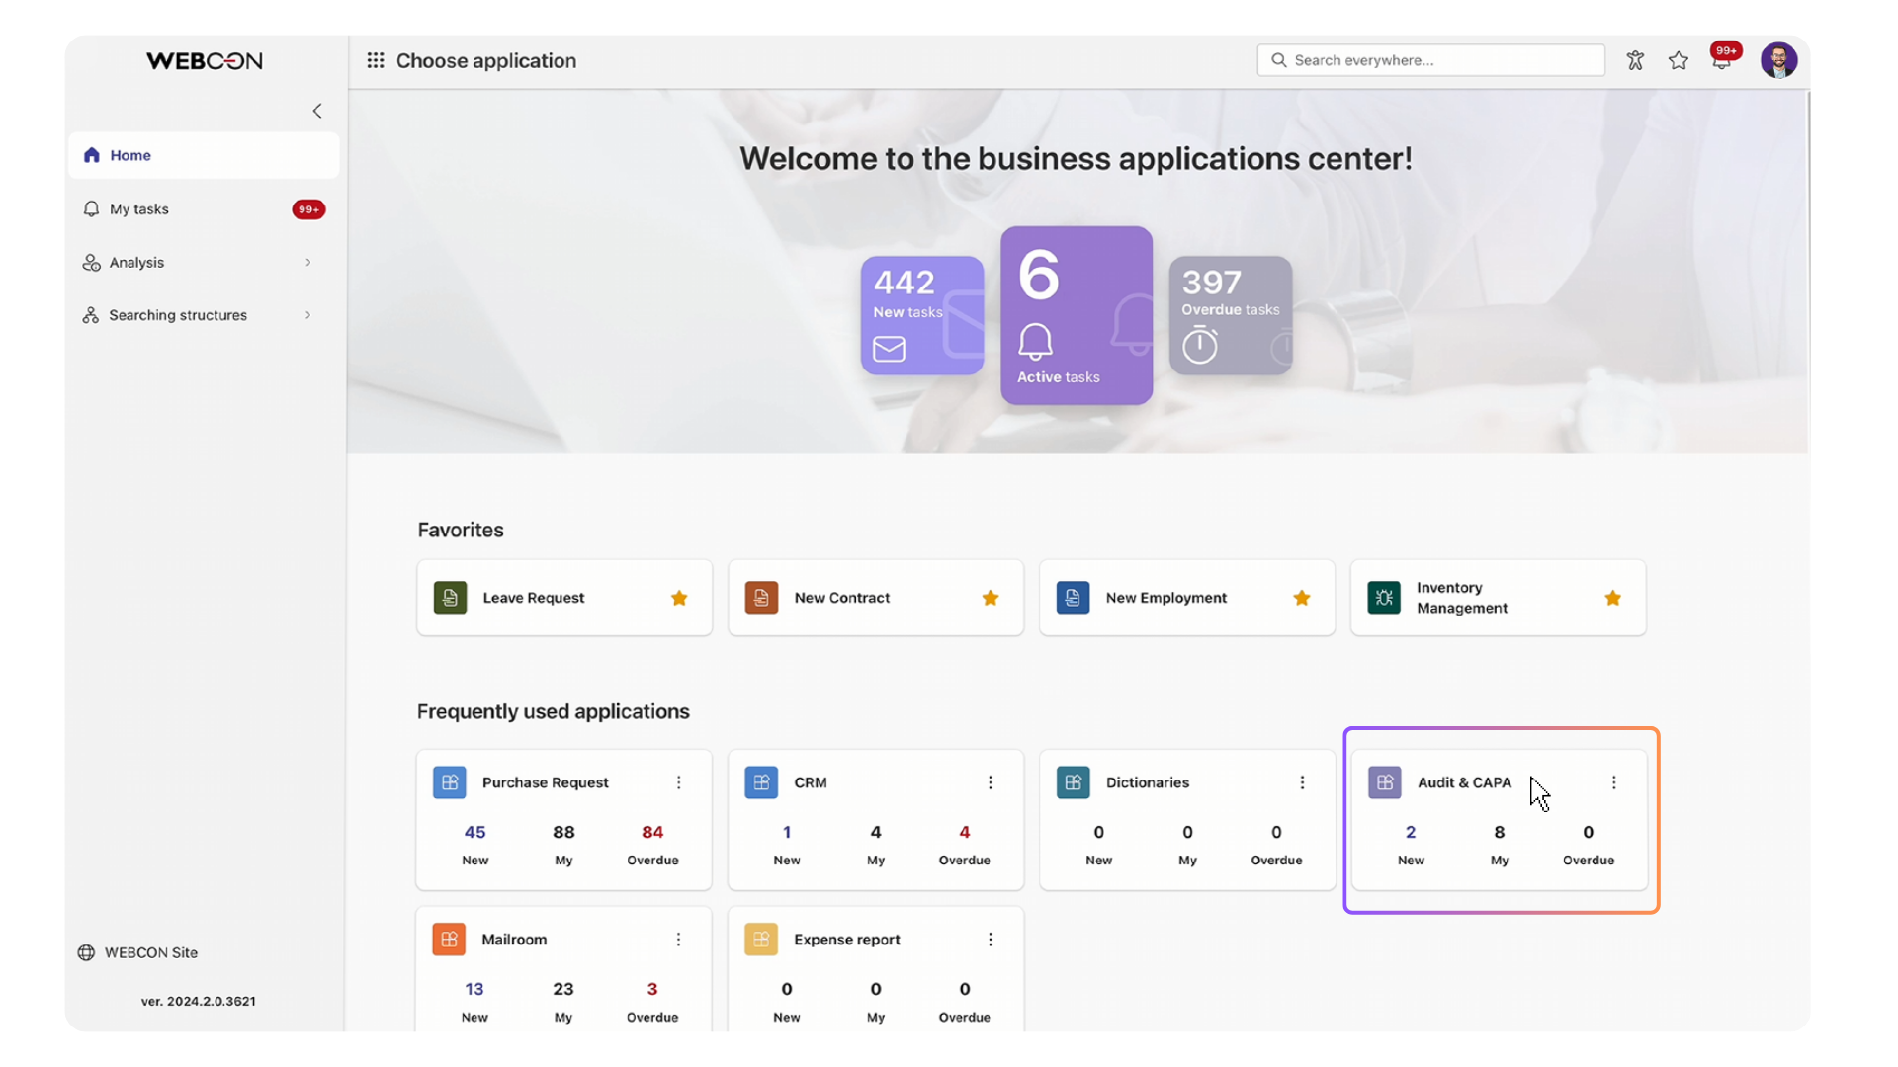Open Expense report three-dot menu

click(991, 940)
